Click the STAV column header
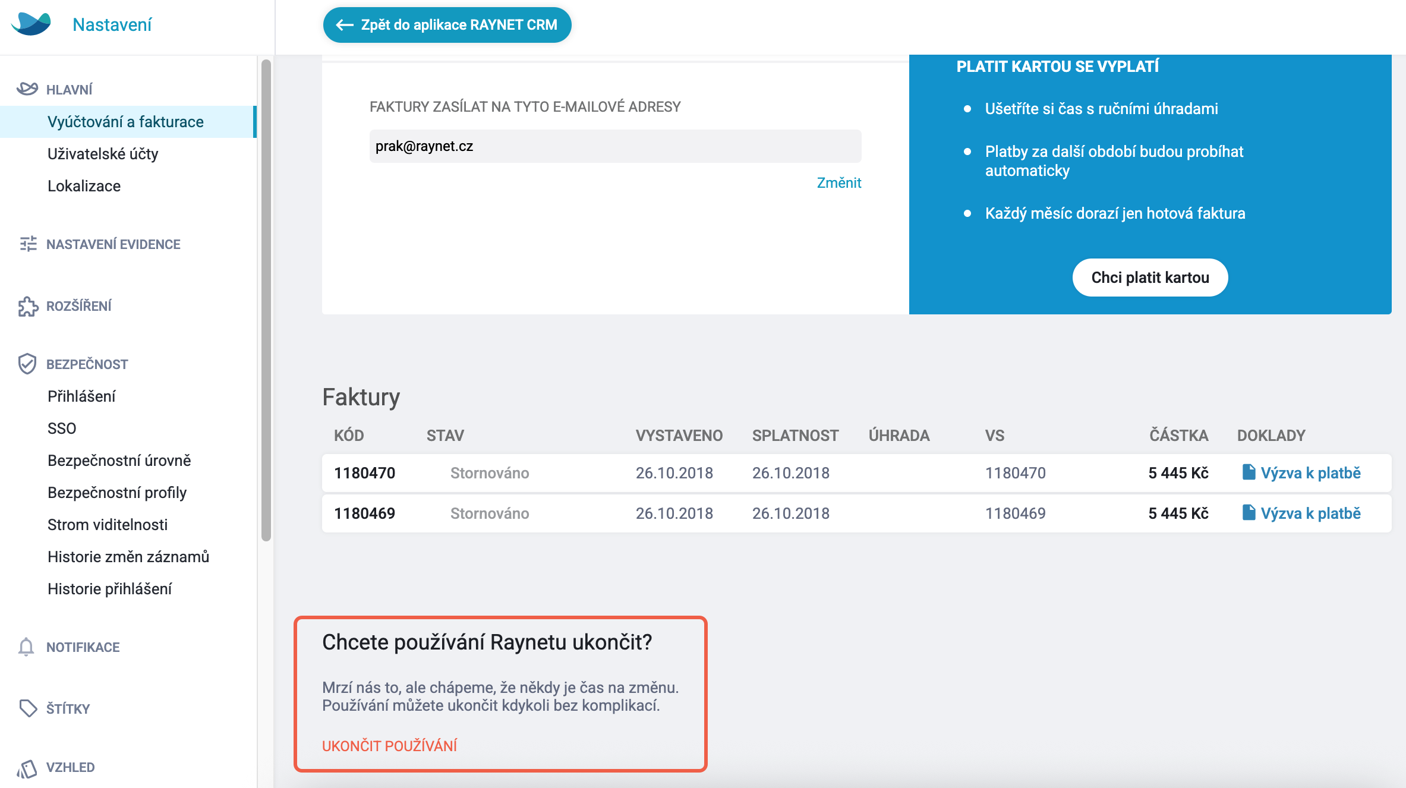 click(445, 436)
